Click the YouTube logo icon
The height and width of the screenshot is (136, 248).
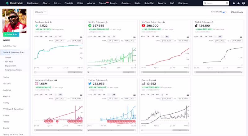[x=143, y=25]
